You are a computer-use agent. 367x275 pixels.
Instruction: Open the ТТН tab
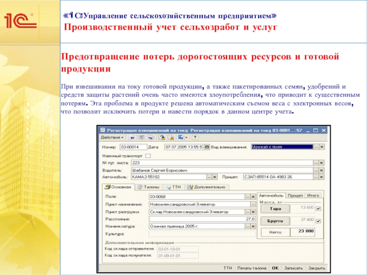[174, 187]
